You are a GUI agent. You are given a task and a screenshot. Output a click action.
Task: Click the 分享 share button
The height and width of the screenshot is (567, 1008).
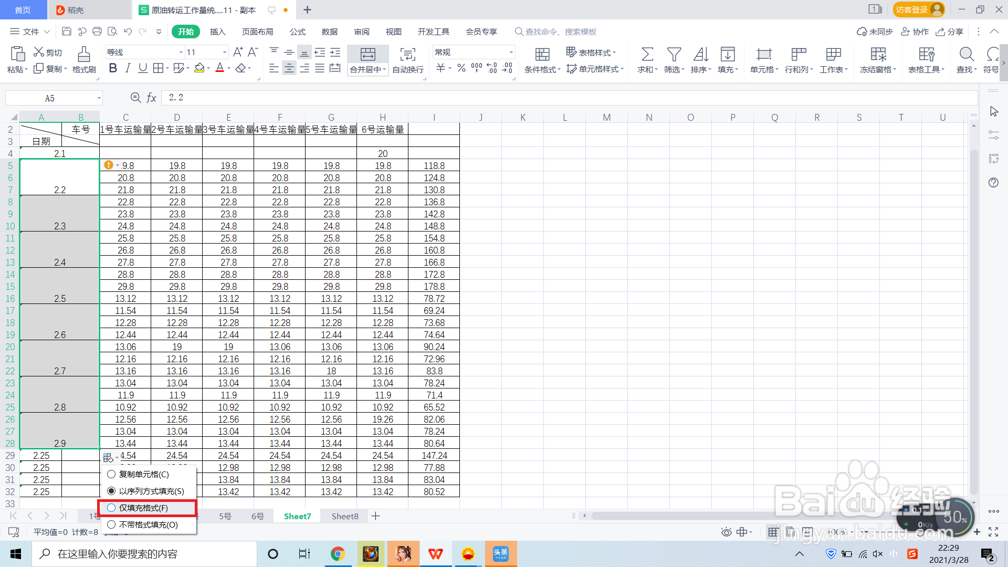[950, 31]
